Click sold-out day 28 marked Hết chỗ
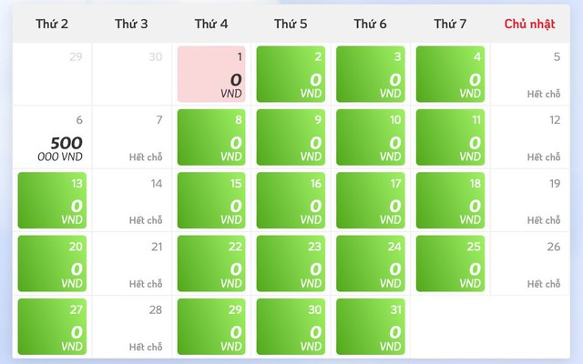Image resolution: width=583 pixels, height=364 pixels. click(131, 327)
